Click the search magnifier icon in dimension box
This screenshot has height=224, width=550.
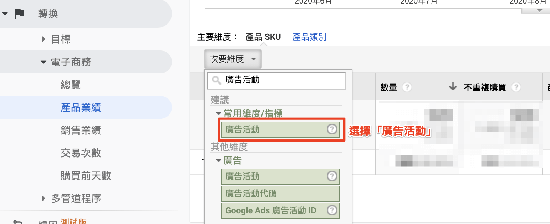tap(217, 81)
